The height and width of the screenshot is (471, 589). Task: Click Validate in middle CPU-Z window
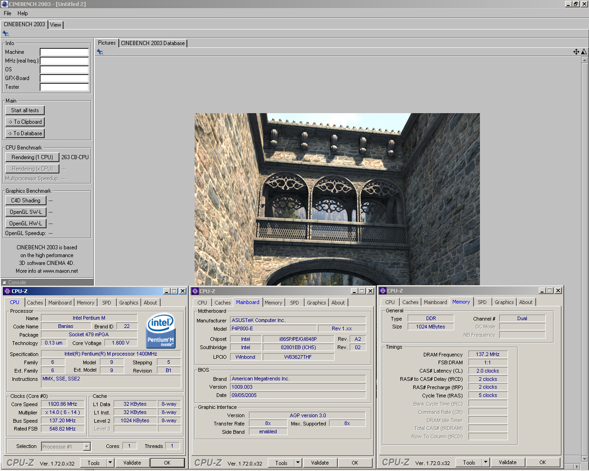320,463
